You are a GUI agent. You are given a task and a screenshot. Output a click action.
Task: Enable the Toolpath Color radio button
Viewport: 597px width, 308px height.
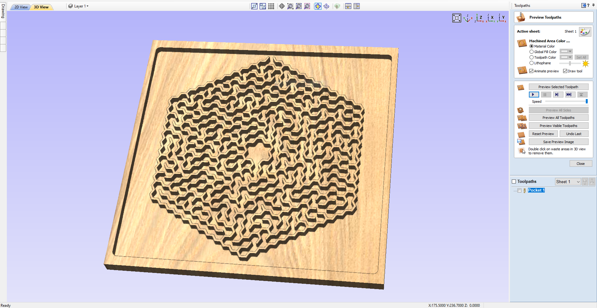click(531, 57)
